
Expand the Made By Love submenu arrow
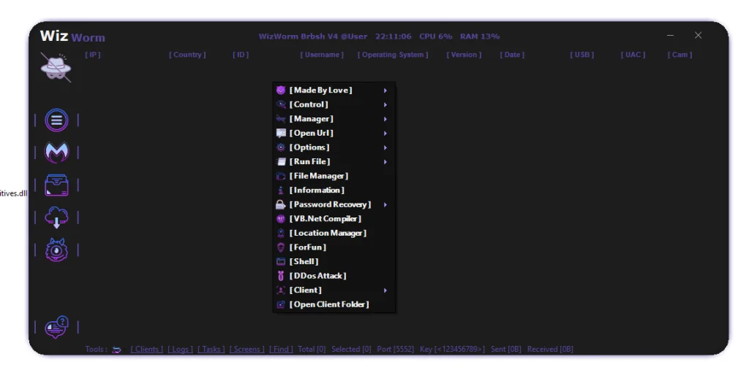pos(385,90)
